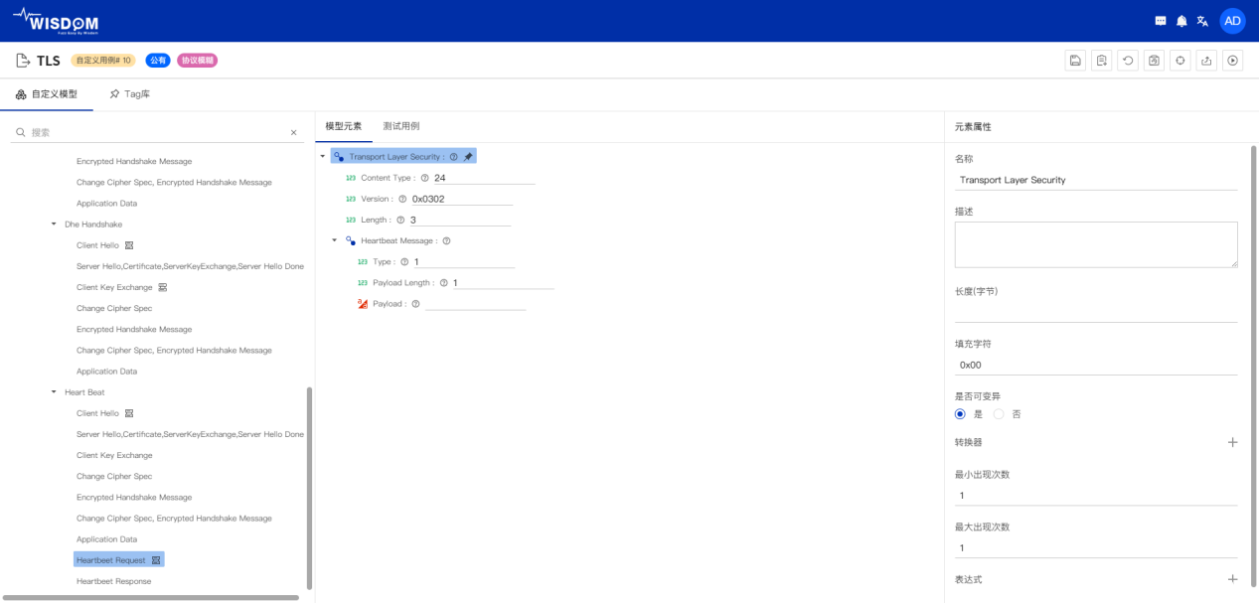The height and width of the screenshot is (603, 1259).
Task: Select the 否 radio button for 是否可变异
Action: pos(999,414)
